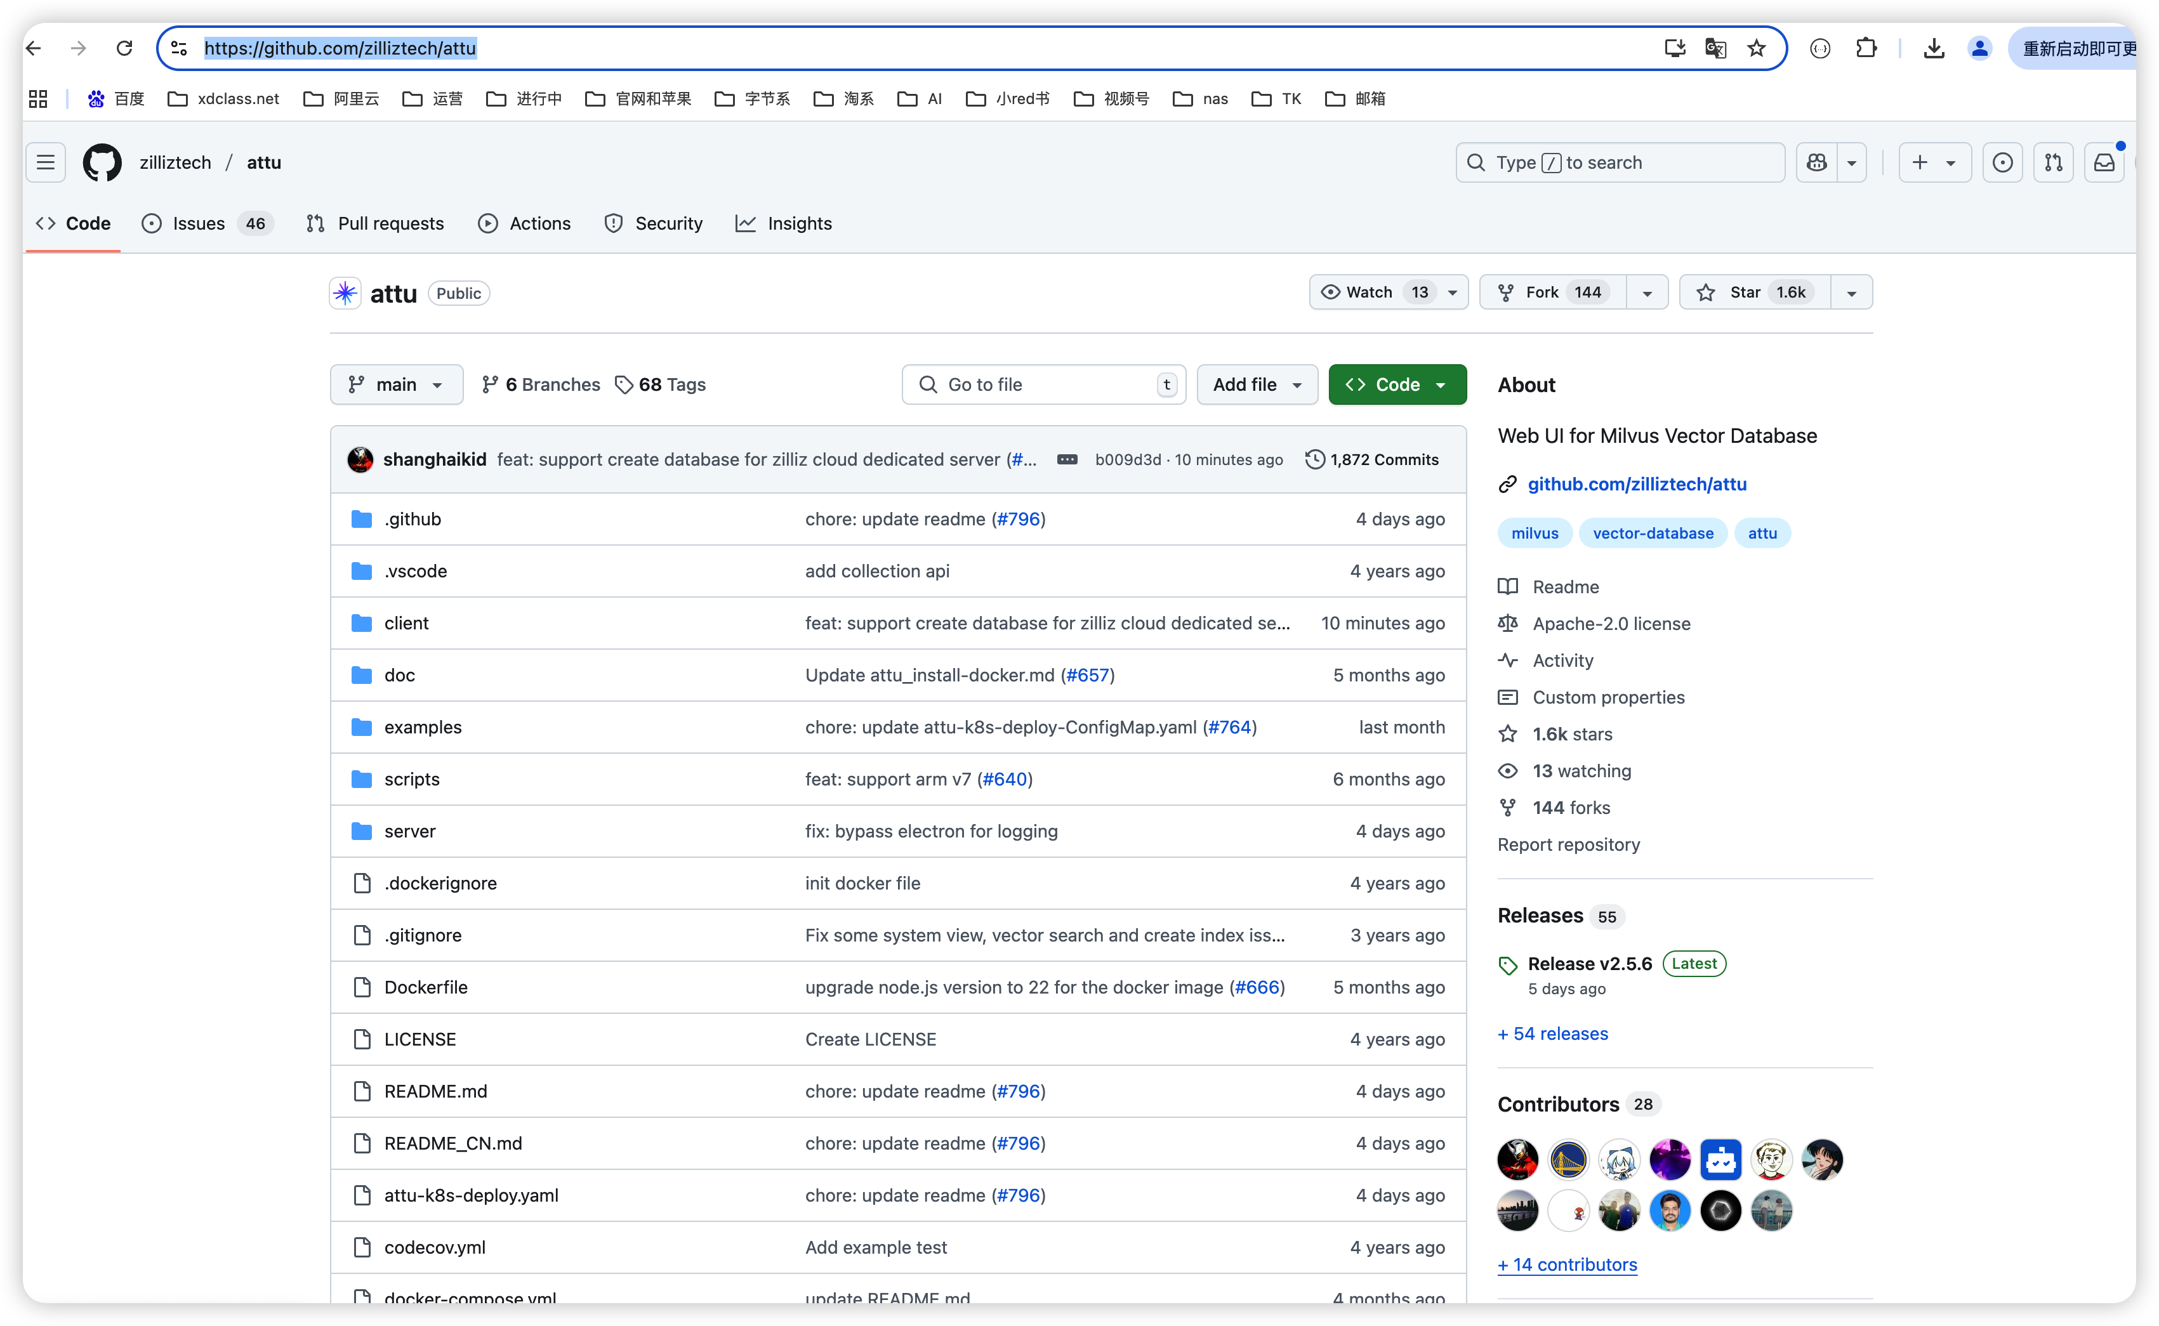This screenshot has height=1326, width=2159.
Task: Open issues circle icon in header
Action: tap(2002, 162)
